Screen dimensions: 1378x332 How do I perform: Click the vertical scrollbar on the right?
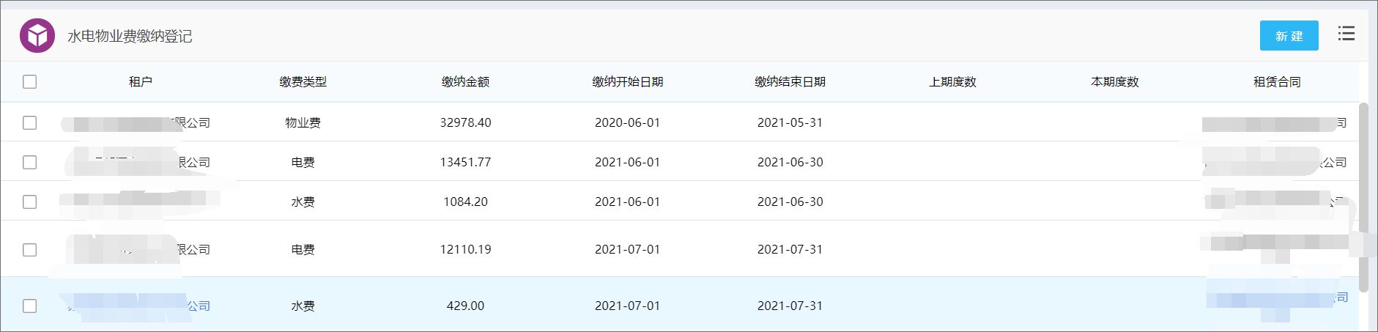coord(1363,197)
